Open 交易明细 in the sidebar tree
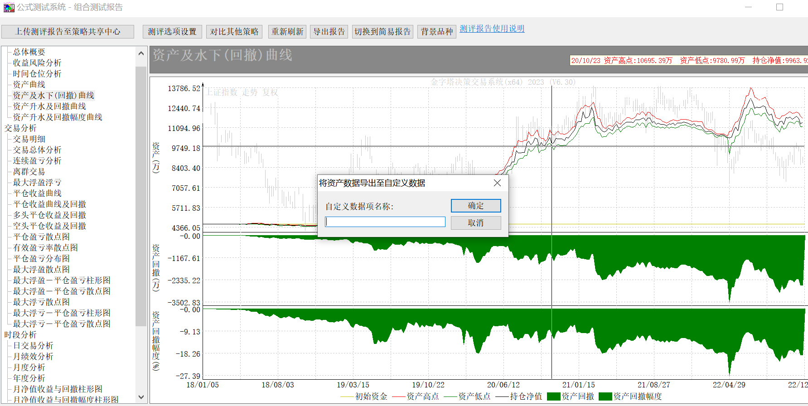This screenshot has height=406, width=808. pos(29,139)
